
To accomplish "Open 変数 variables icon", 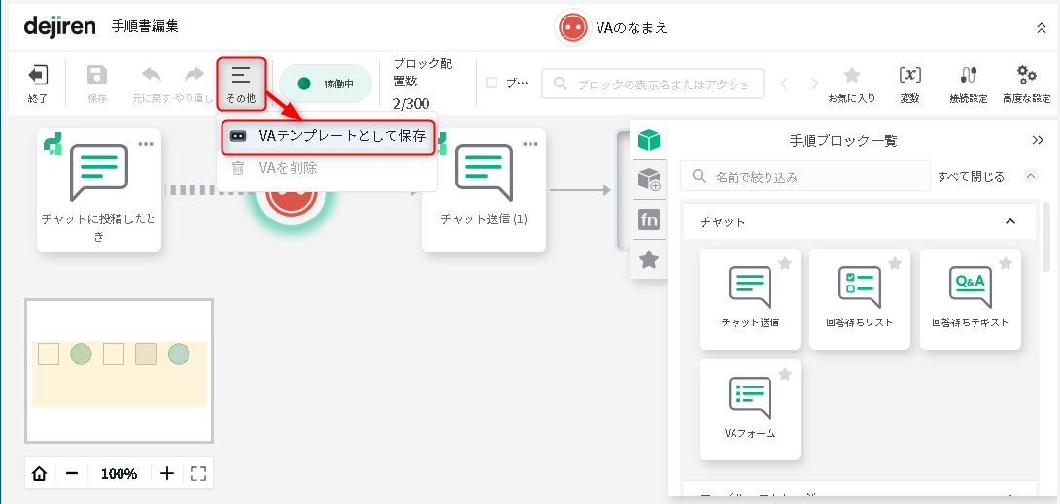I will 910,83.
